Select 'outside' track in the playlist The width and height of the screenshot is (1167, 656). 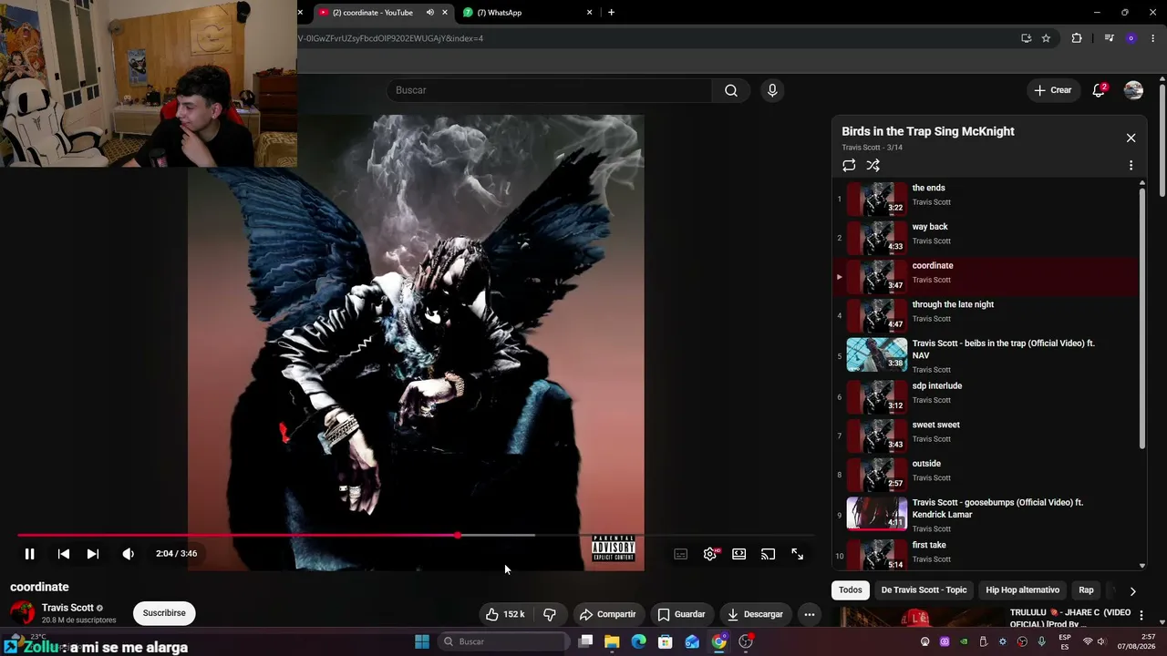(x=986, y=475)
